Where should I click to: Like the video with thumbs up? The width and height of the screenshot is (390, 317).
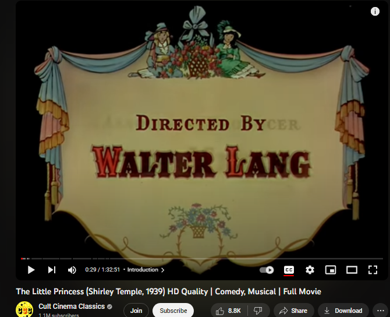point(229,311)
